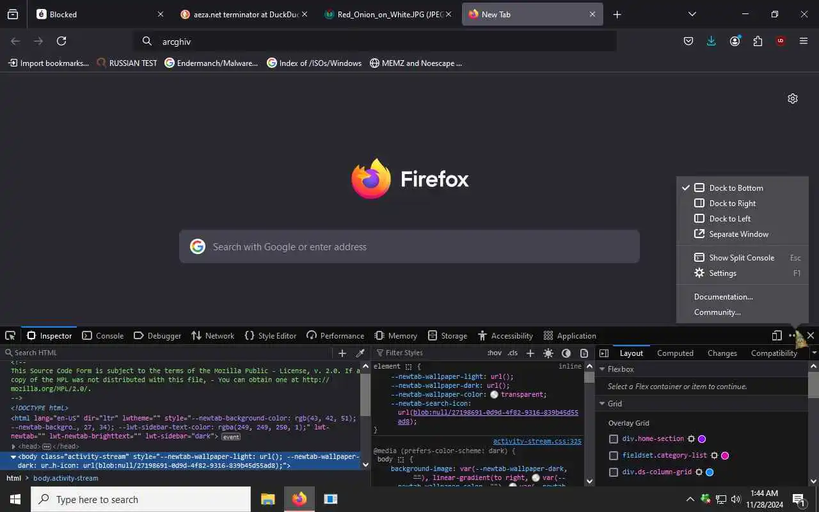Reload the current page
This screenshot has width=819, height=512.
point(61,41)
